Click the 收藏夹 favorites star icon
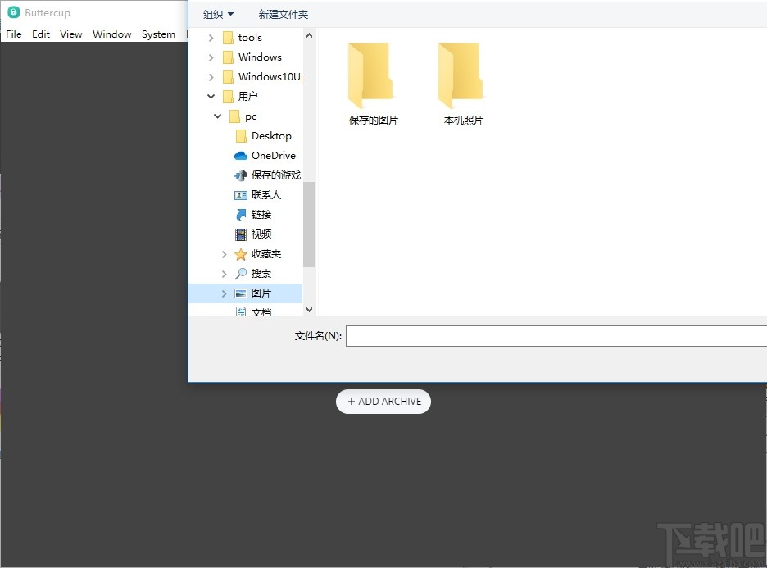This screenshot has height=568, width=767. (240, 253)
